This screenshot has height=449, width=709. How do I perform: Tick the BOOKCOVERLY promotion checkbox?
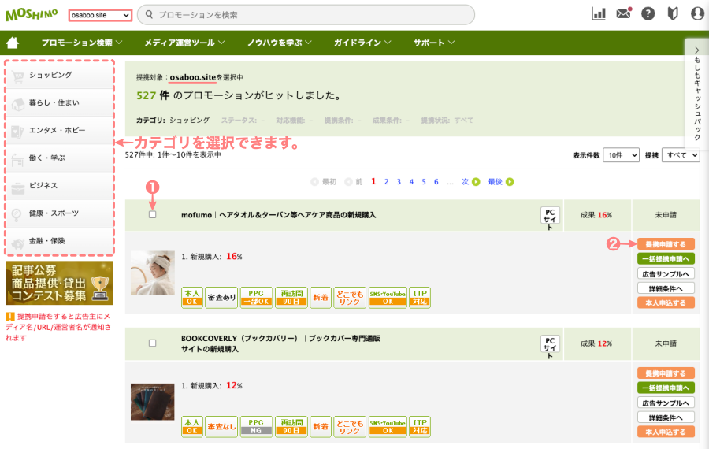tap(152, 343)
